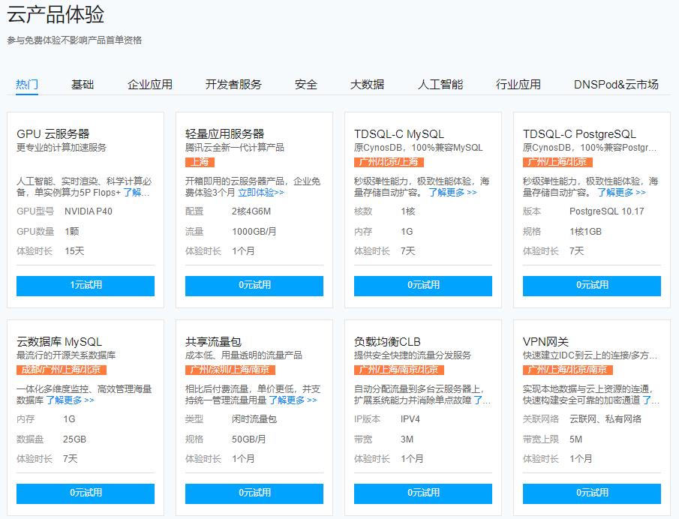Click 0元试用 on 云数据库 MySQL card

point(83,493)
